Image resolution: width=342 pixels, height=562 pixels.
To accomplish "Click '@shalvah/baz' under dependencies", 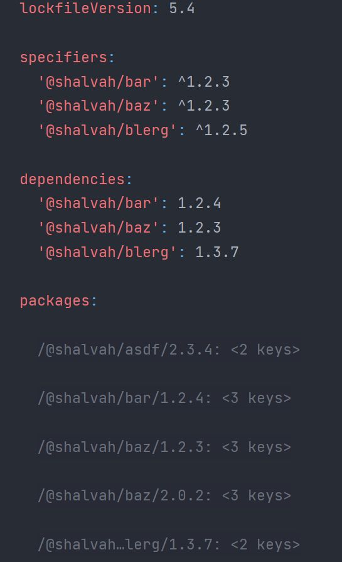I will click(99, 228).
